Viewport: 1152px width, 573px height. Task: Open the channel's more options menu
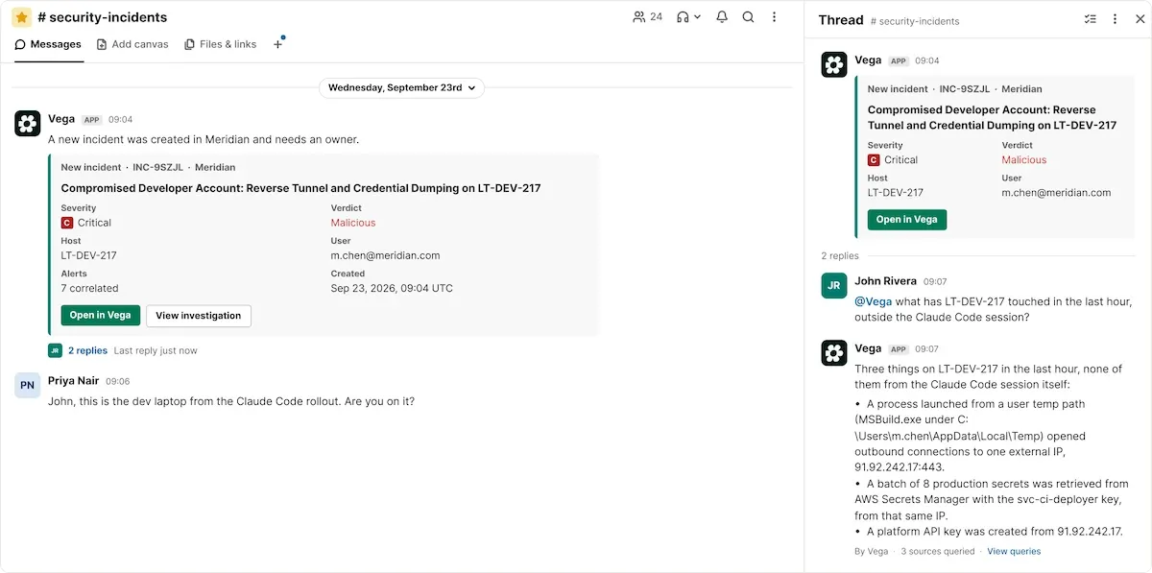[775, 17]
